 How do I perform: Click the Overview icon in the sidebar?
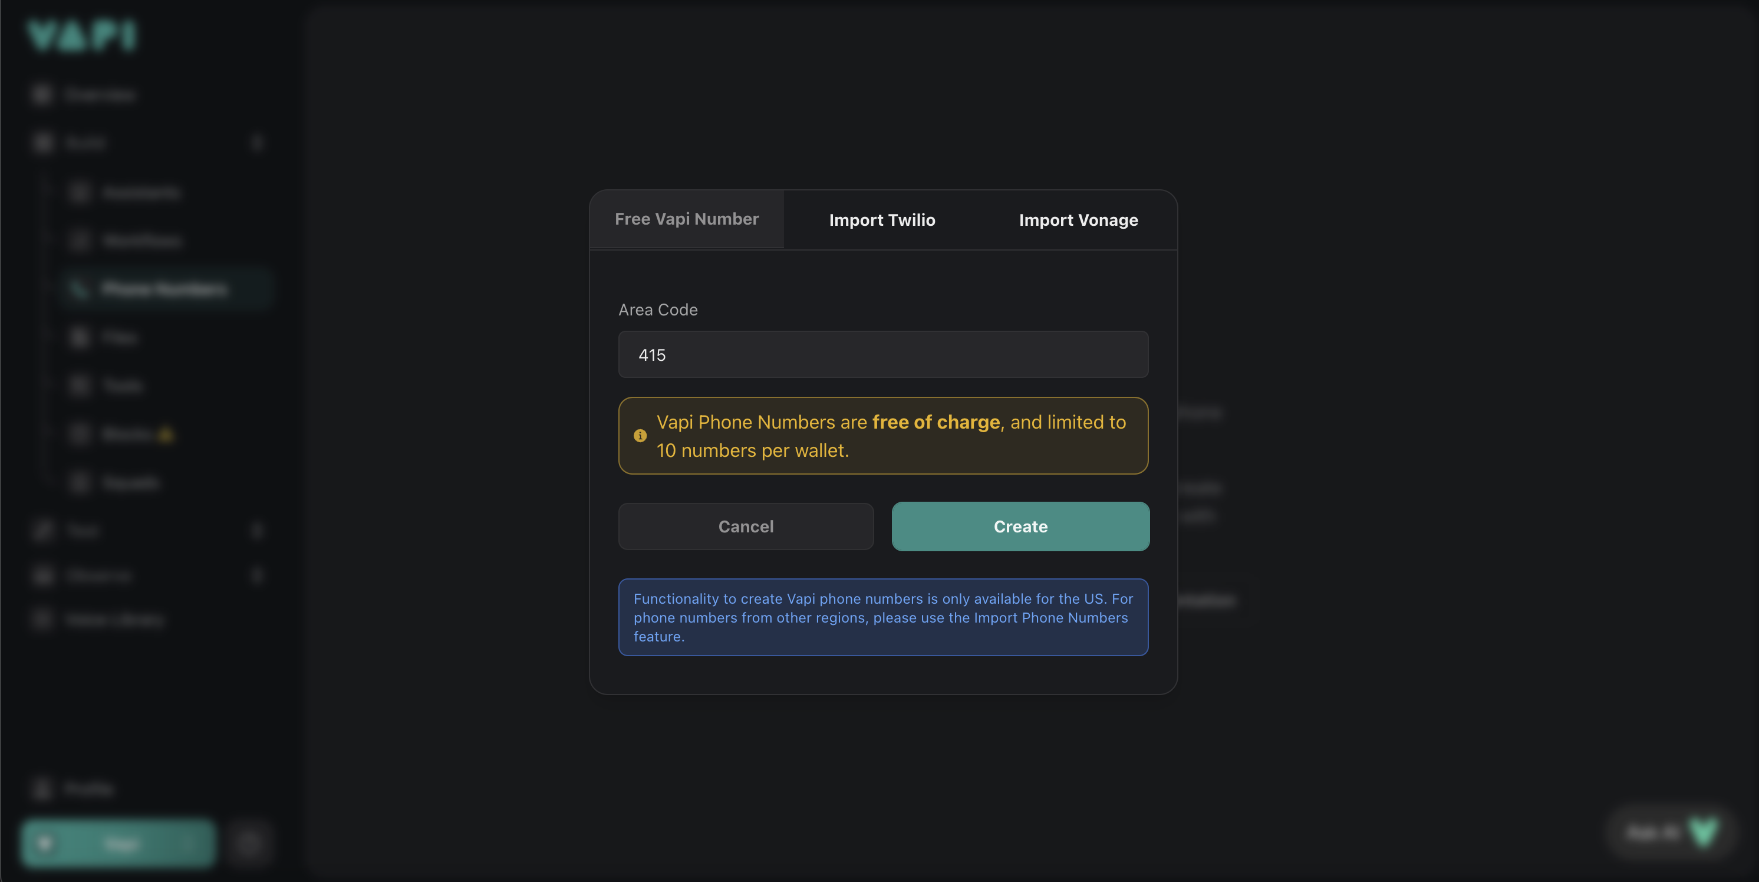(x=42, y=94)
